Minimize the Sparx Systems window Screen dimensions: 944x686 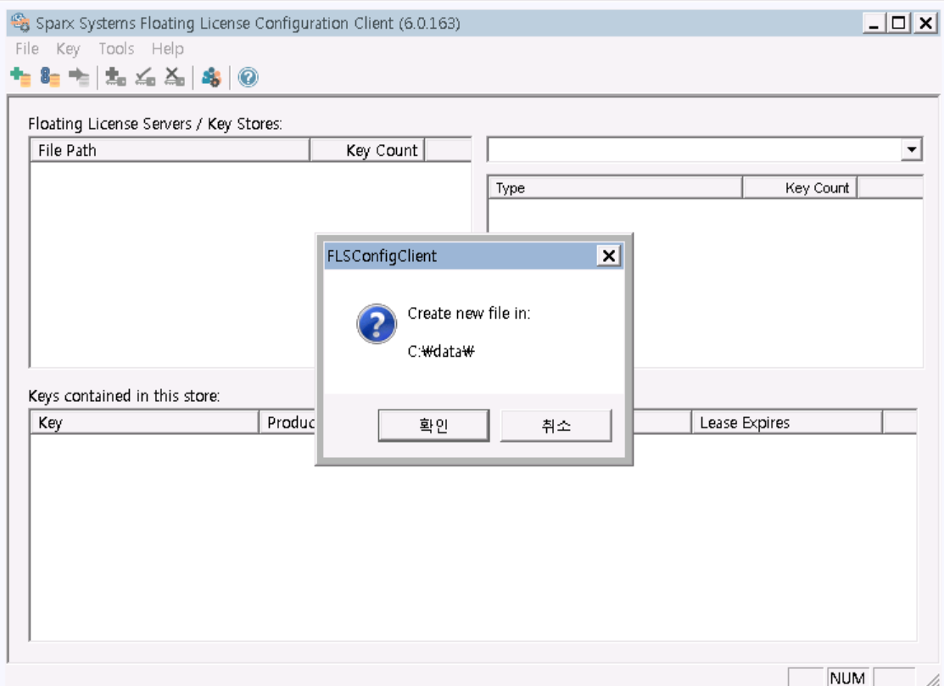(x=874, y=24)
